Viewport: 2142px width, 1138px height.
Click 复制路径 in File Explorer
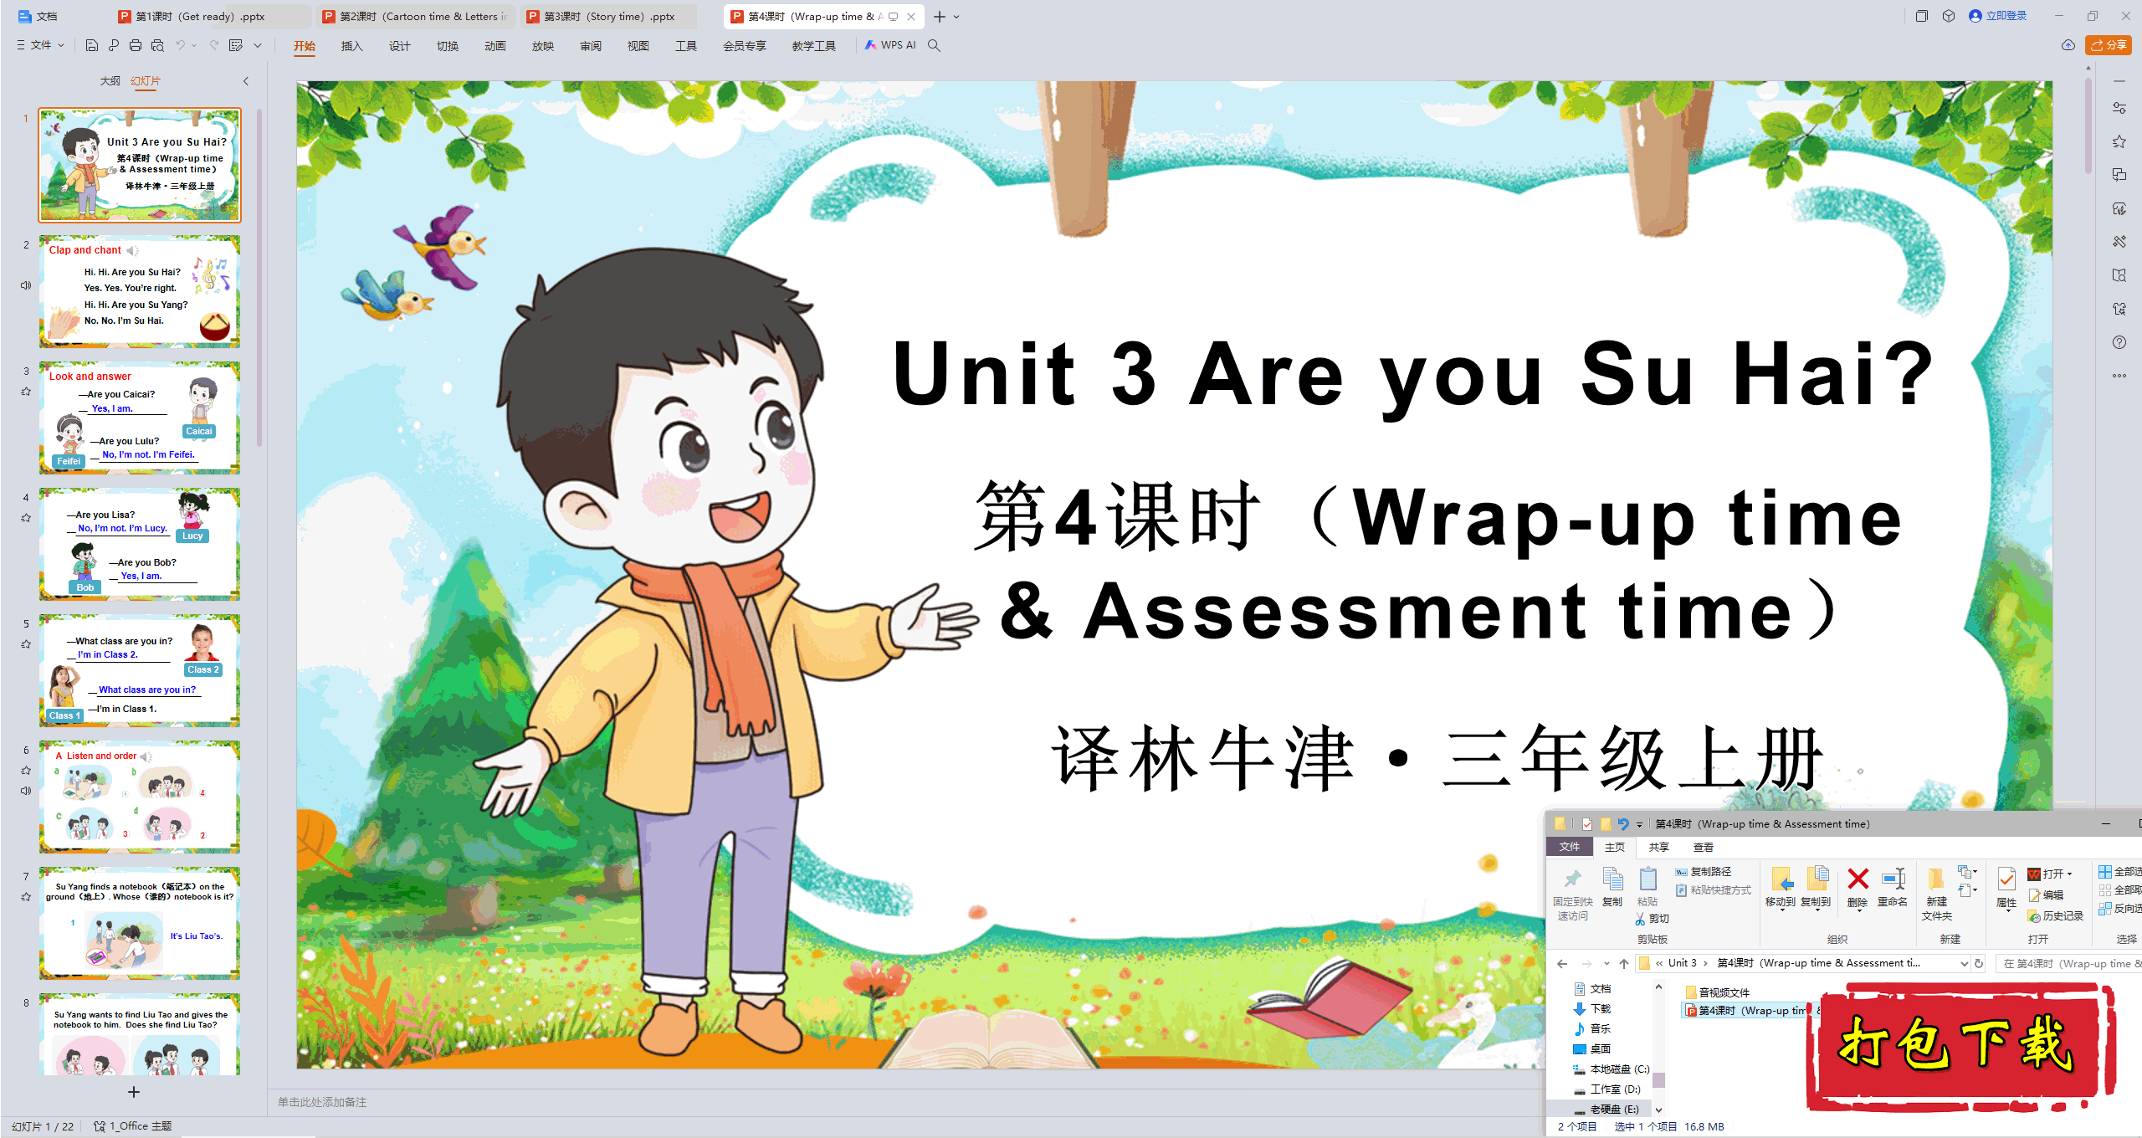pos(1704,872)
